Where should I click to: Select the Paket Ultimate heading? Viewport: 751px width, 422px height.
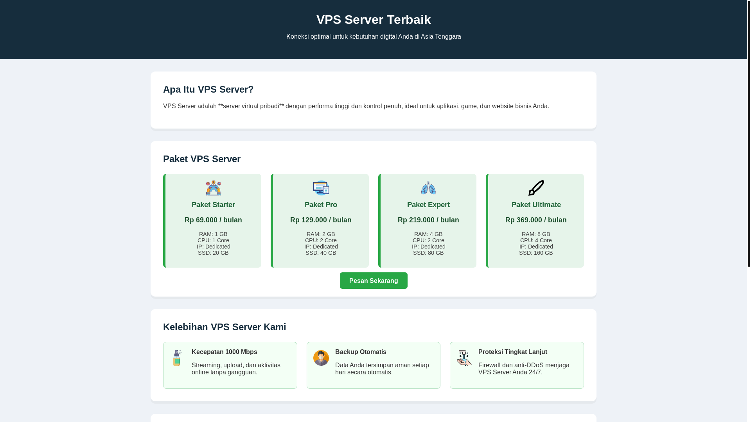point(536,205)
